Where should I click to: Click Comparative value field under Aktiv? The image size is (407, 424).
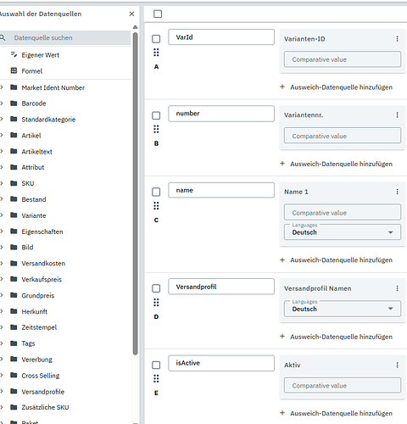point(343,385)
